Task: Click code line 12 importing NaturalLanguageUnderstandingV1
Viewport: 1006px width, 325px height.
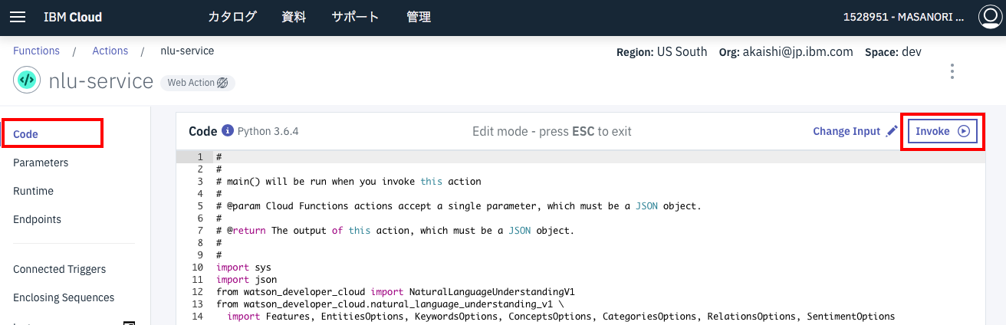Action: point(396,292)
